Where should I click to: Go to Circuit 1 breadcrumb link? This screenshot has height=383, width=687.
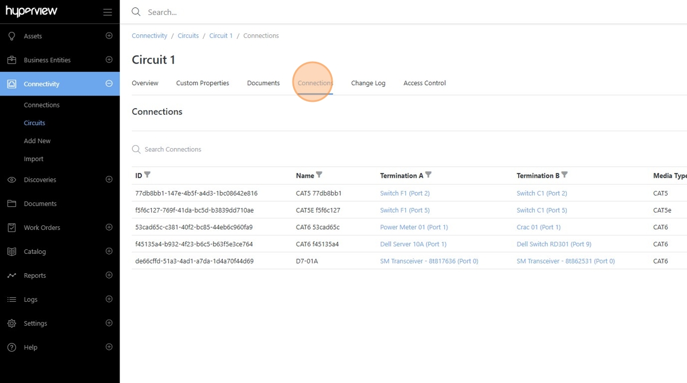point(221,35)
